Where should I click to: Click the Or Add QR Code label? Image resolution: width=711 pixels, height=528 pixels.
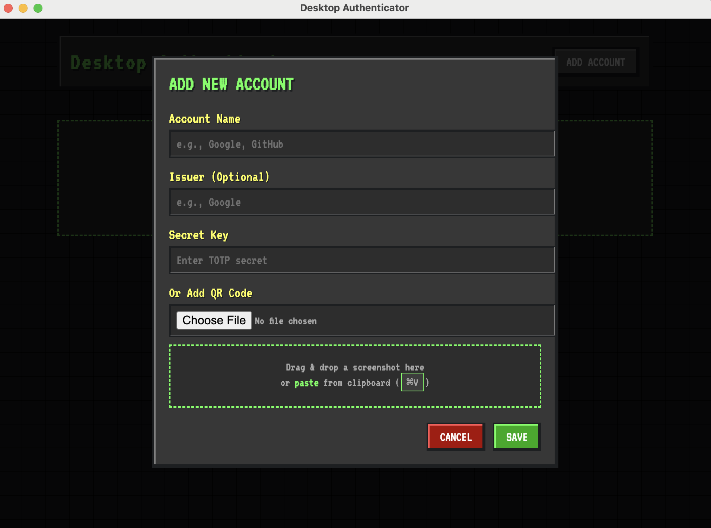(210, 293)
